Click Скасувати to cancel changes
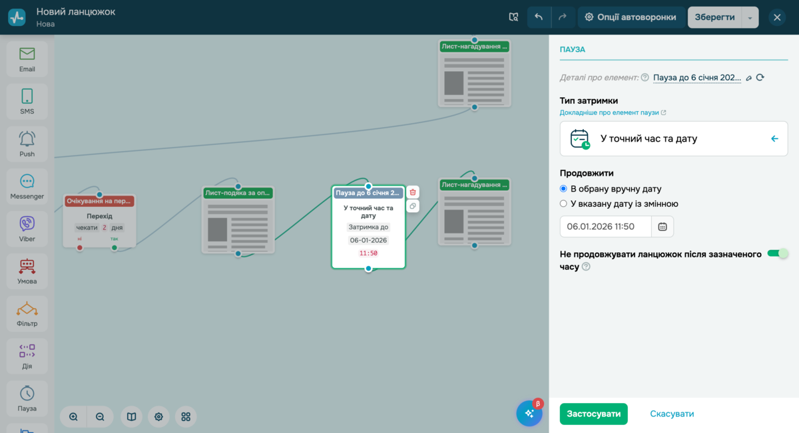799x433 pixels. click(x=672, y=414)
